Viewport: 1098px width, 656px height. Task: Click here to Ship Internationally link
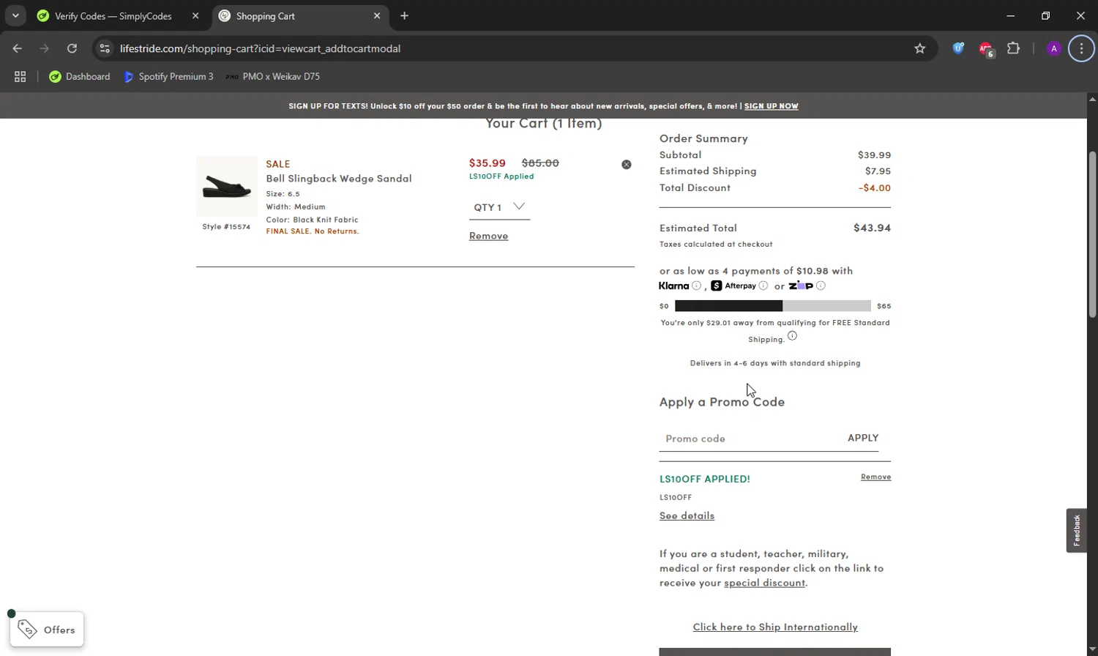coord(775,627)
